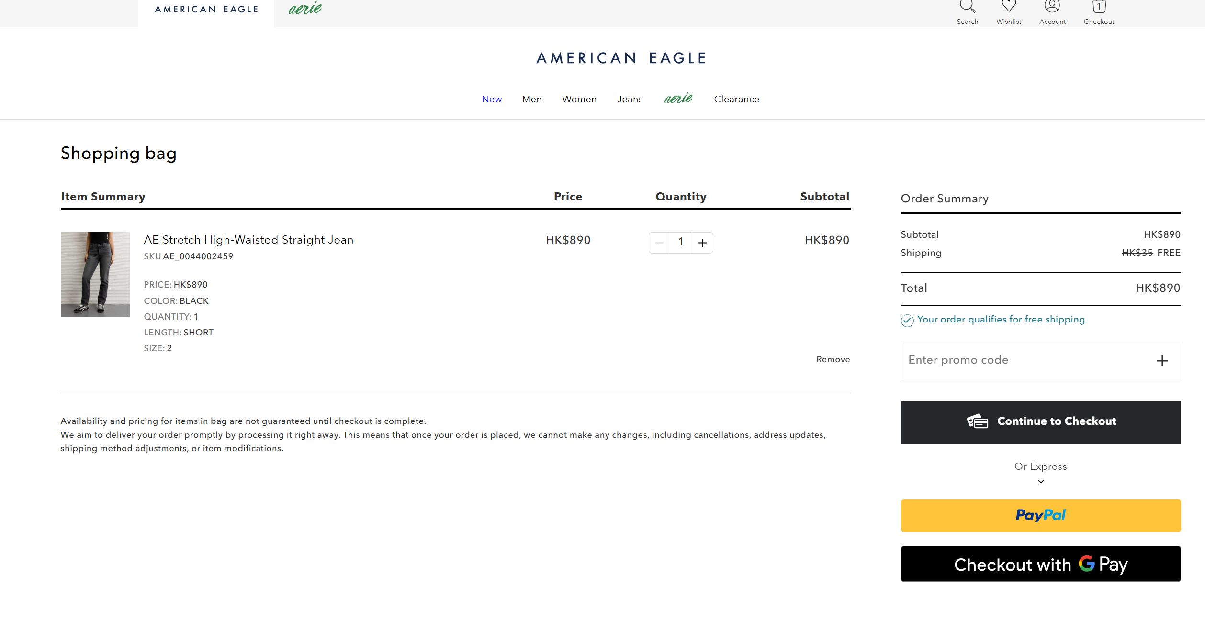Expand the Or Express payment options chevron

[x=1040, y=482]
